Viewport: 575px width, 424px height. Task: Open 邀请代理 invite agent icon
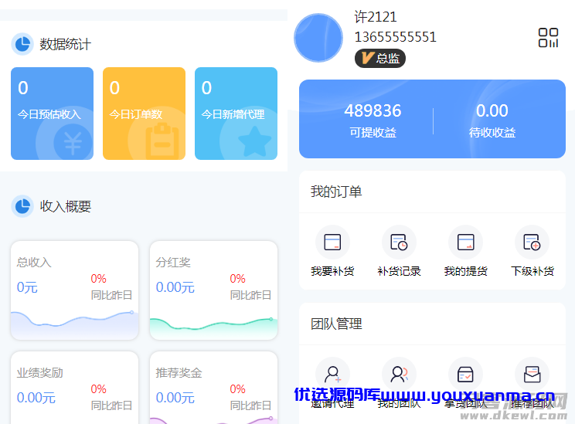pos(332,374)
